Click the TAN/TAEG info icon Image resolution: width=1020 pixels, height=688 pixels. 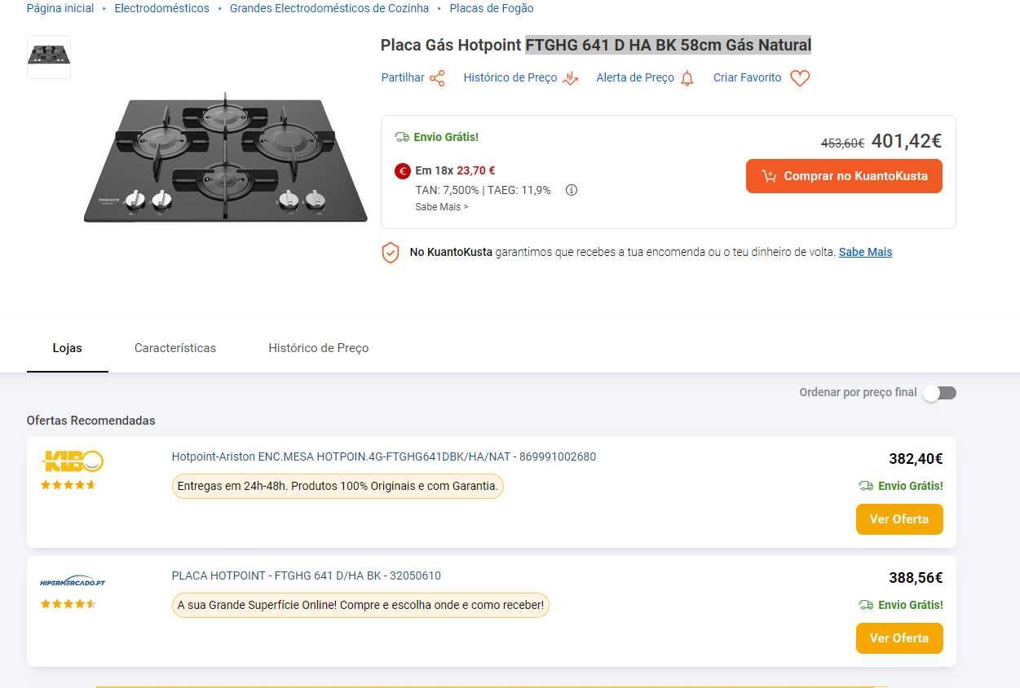click(x=572, y=190)
